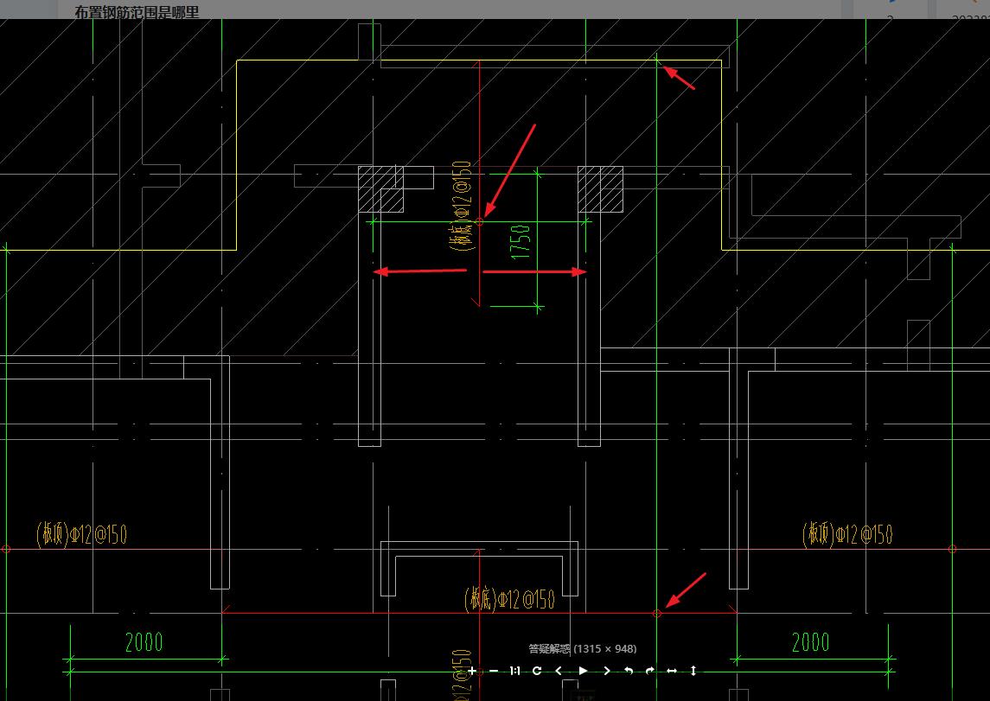
Task: Flip the image horizontally
Action: [x=672, y=671]
